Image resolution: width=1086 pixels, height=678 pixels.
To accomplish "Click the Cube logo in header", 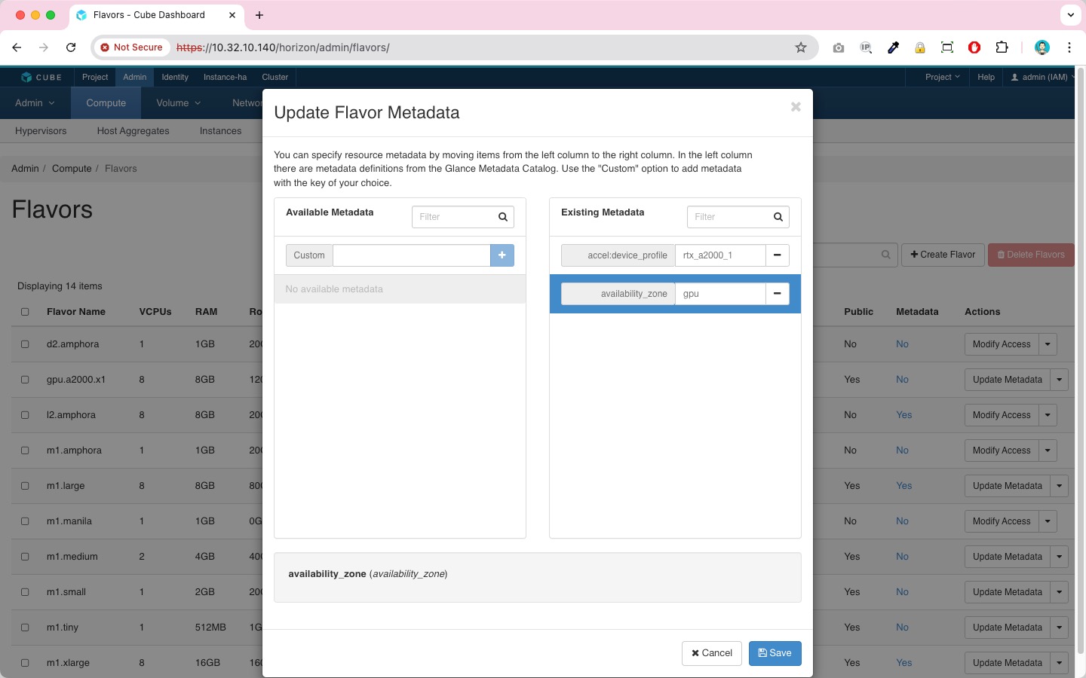I will click(x=41, y=77).
